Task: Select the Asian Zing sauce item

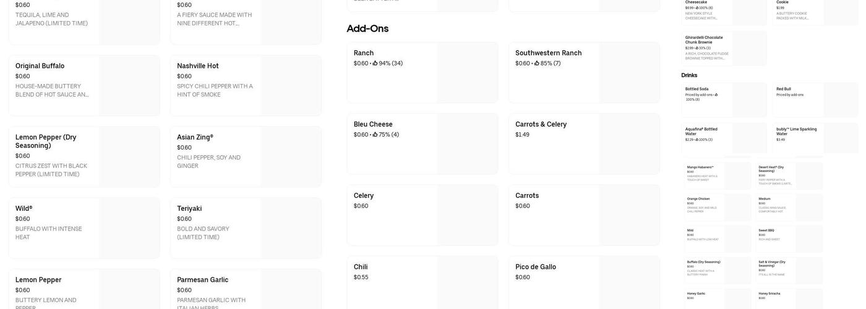Action: [x=246, y=156]
